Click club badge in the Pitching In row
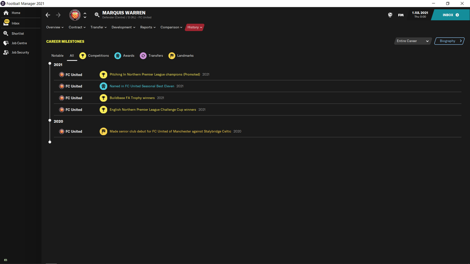This screenshot has width=470, height=264. 62,74
